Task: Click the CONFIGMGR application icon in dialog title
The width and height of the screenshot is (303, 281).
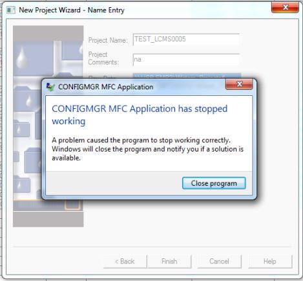Action: pyautogui.click(x=50, y=87)
